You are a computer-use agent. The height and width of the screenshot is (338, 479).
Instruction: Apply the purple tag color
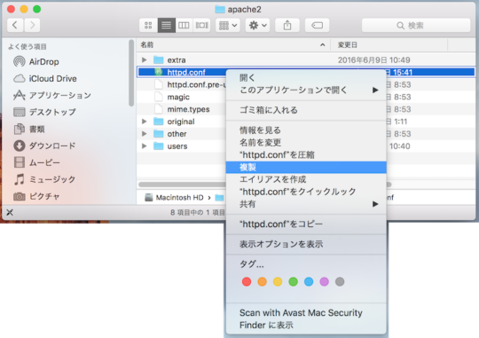click(x=324, y=281)
